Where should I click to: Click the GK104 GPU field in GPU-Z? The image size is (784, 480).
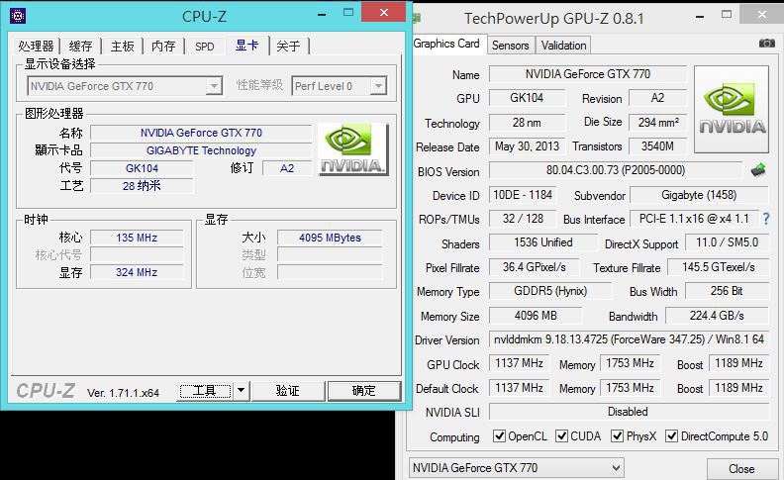(x=527, y=98)
